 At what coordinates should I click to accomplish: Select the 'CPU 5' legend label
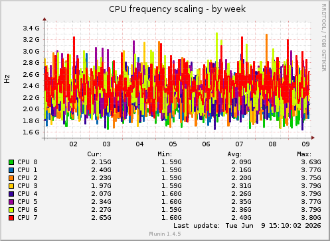point(27,202)
